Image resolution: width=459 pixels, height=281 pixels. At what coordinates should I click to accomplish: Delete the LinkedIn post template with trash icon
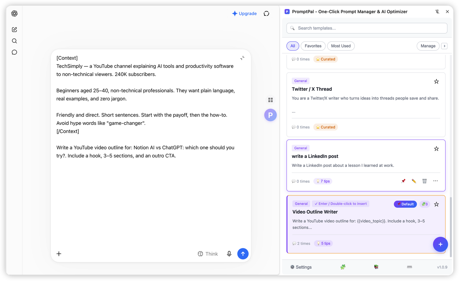pyautogui.click(x=425, y=181)
